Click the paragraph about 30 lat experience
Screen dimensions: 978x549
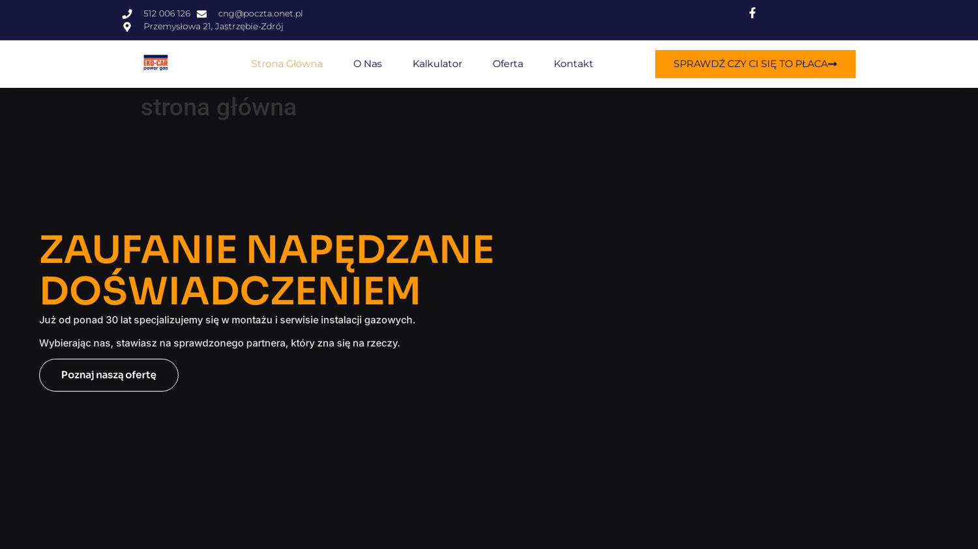tap(227, 320)
